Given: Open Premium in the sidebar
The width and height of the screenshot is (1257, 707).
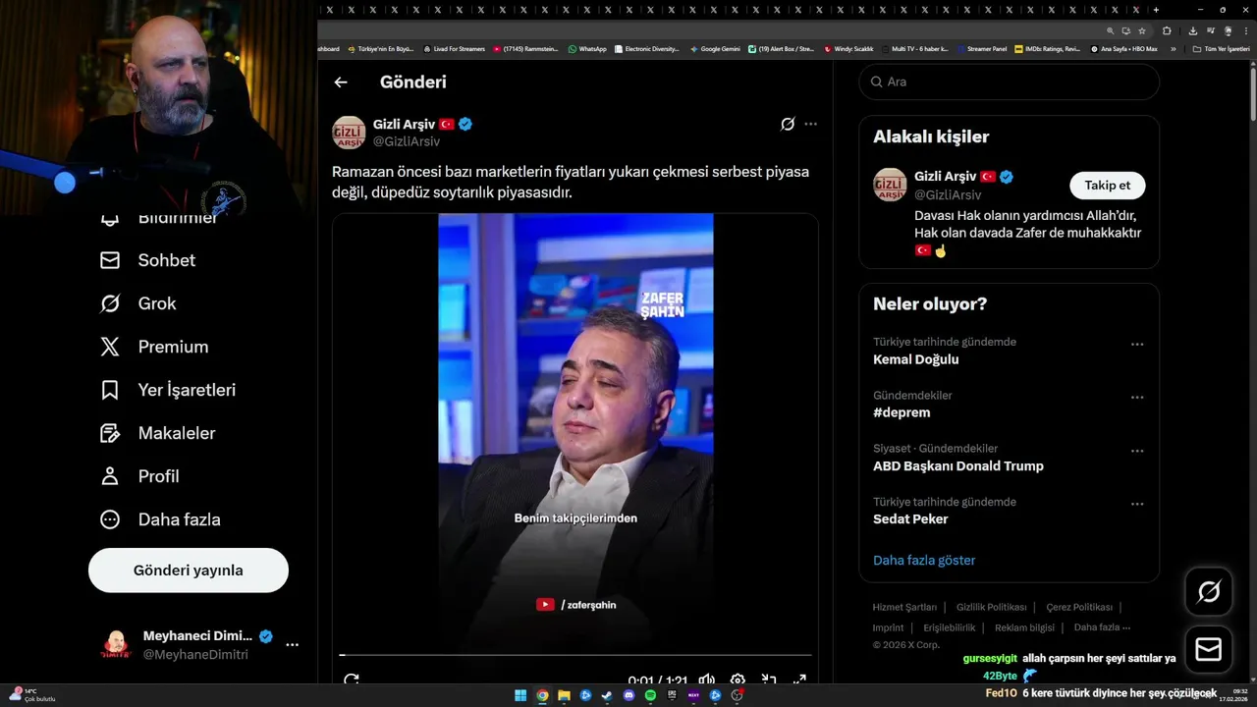Looking at the screenshot, I should click(x=154, y=347).
